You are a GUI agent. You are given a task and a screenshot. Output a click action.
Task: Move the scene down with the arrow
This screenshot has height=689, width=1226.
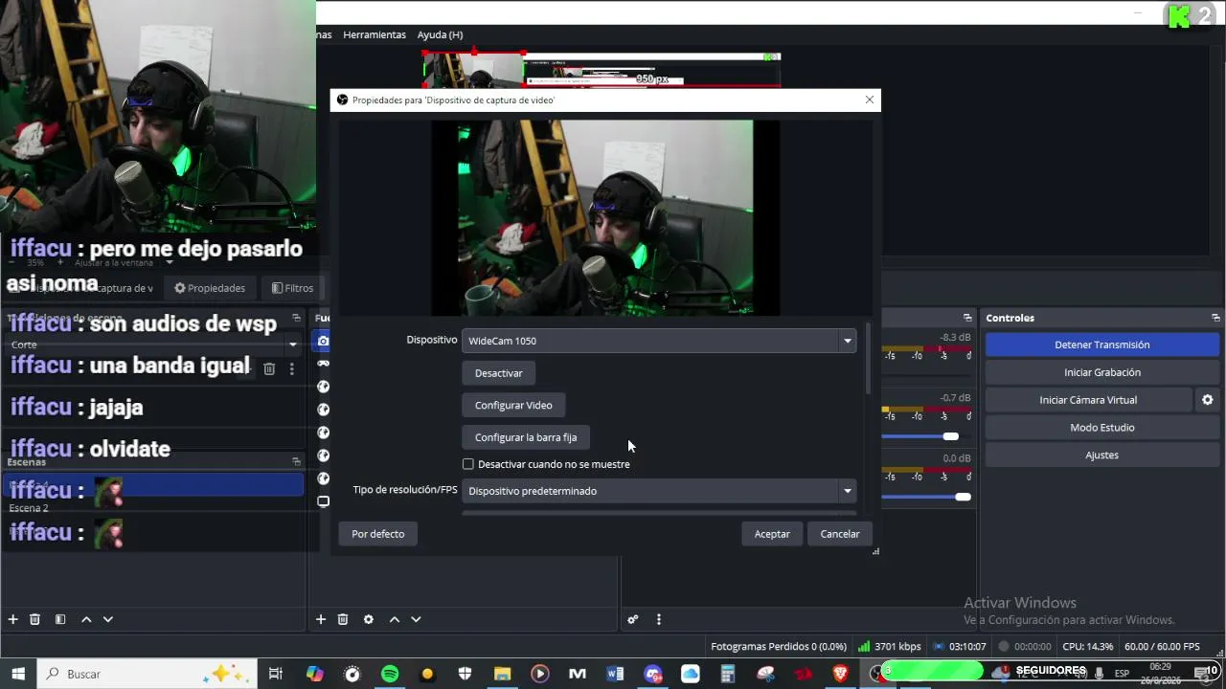click(x=108, y=619)
